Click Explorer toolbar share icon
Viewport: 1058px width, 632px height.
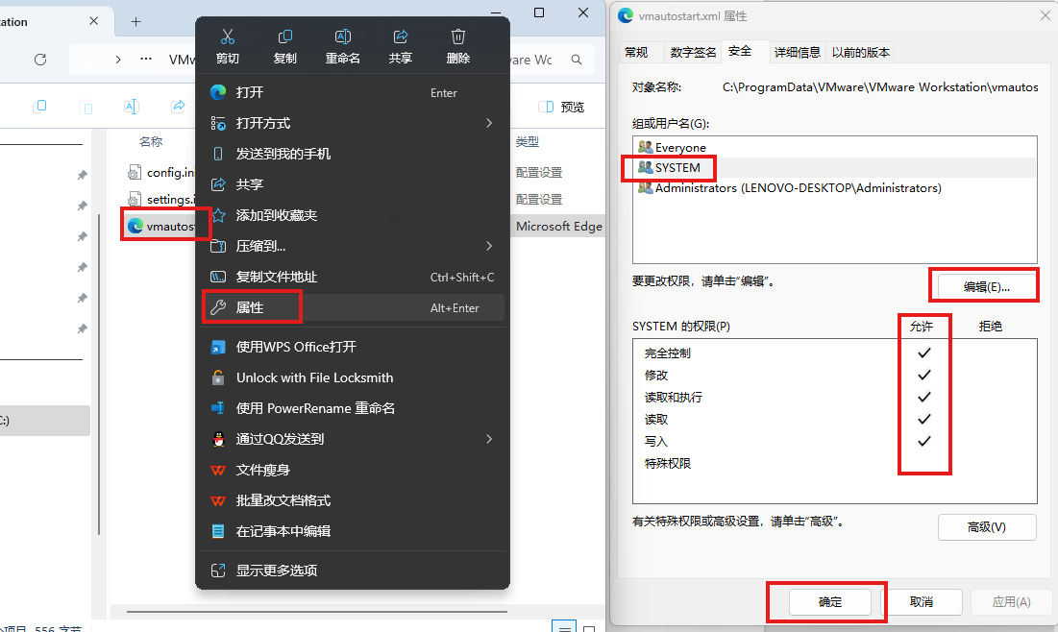(178, 107)
